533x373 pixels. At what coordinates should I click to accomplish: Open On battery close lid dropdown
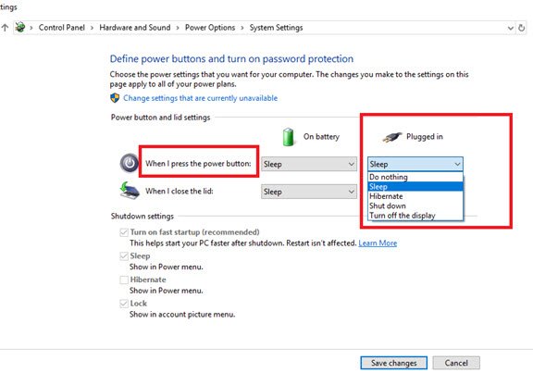click(x=309, y=192)
